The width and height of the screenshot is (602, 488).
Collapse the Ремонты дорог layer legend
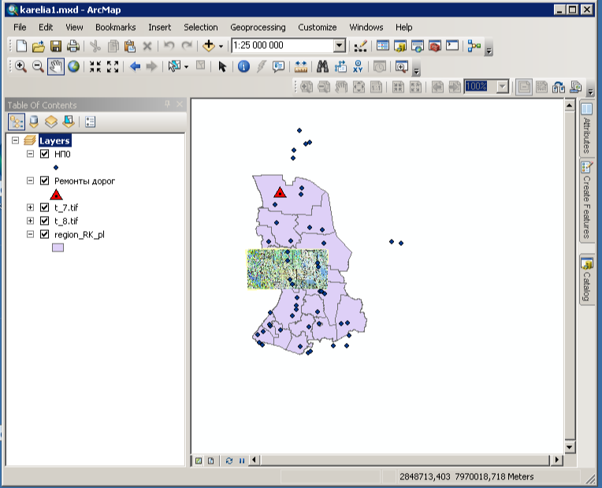click(31, 181)
